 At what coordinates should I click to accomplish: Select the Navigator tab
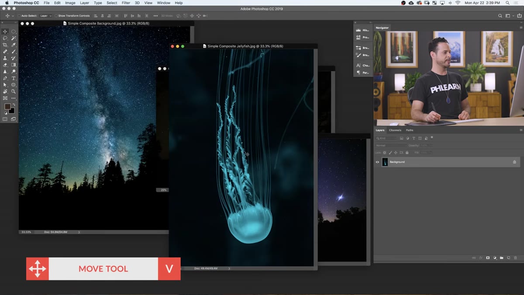(x=382, y=27)
